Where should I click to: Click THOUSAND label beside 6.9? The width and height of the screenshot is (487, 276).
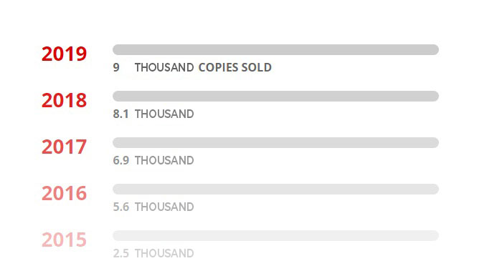tap(164, 160)
